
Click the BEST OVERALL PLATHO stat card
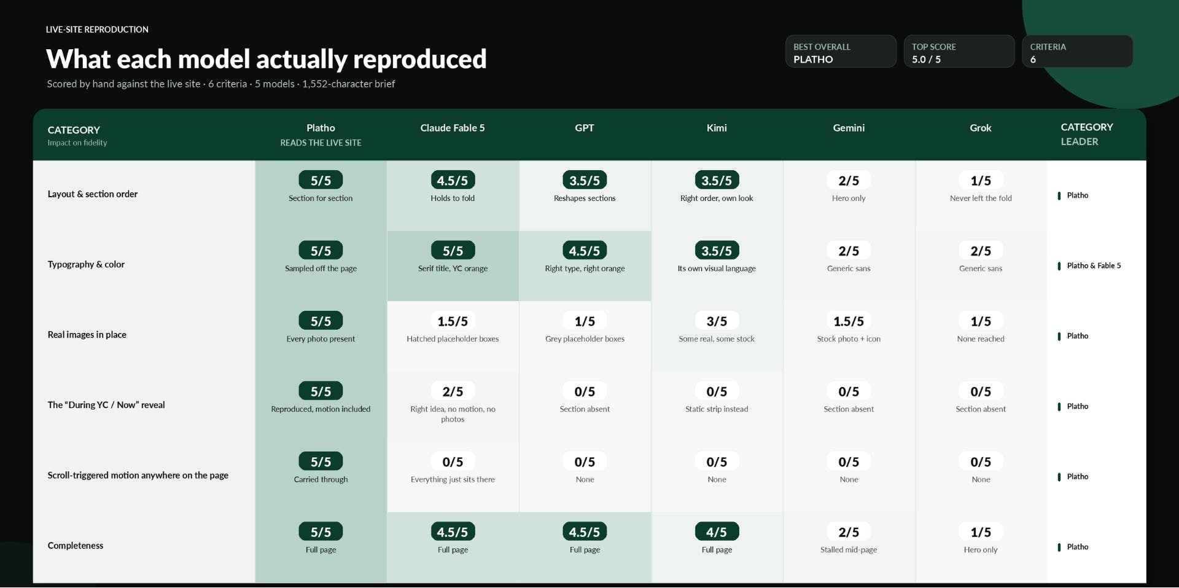coord(841,52)
